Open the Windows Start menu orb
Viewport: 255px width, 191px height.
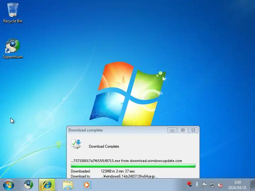[9, 185]
